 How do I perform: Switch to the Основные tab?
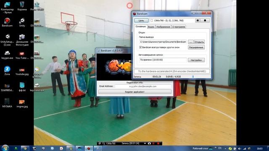140,26
